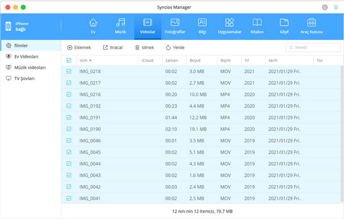Open the Araç Kutusu toolbox icon
This screenshot has height=219, width=344.
coord(312,23)
